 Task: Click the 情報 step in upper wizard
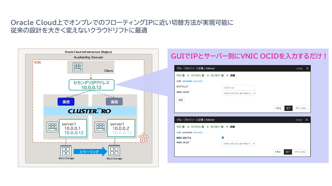pos(179,75)
